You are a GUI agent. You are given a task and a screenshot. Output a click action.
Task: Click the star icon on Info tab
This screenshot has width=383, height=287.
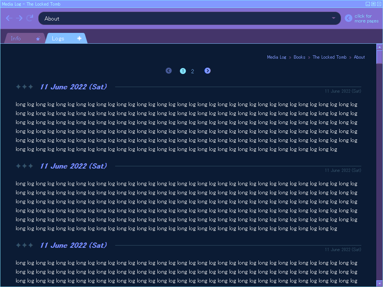[x=38, y=38]
